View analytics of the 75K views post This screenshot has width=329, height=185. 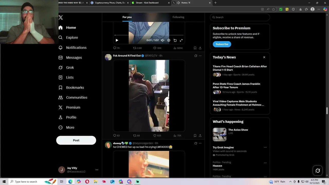point(177,136)
